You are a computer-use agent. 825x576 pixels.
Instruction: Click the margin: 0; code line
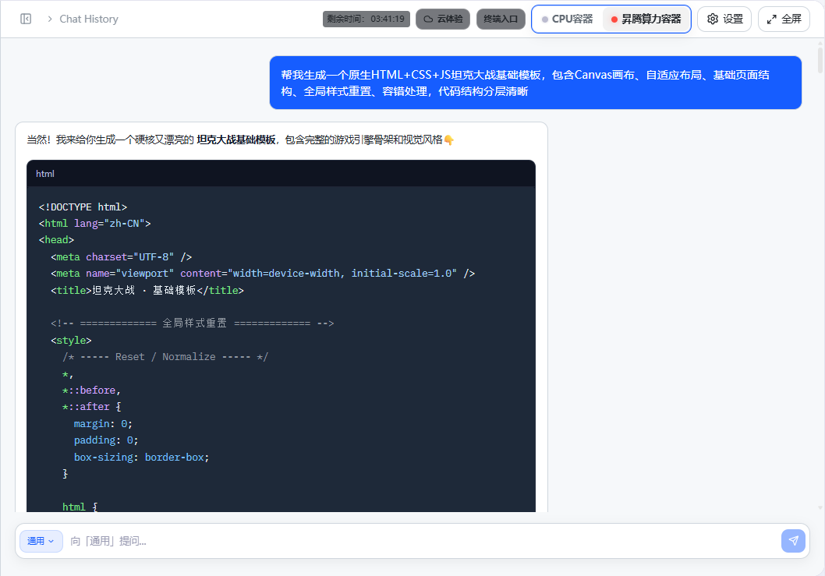(x=103, y=423)
